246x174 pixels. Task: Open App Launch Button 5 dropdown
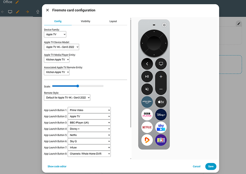(89, 135)
